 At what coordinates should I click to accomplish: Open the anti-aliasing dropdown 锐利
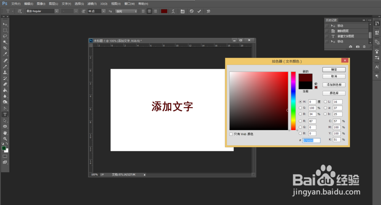(x=126, y=11)
